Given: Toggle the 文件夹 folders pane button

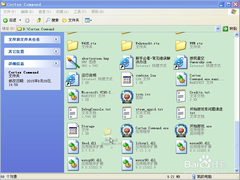Looking at the screenshot, I should tap(71, 20).
